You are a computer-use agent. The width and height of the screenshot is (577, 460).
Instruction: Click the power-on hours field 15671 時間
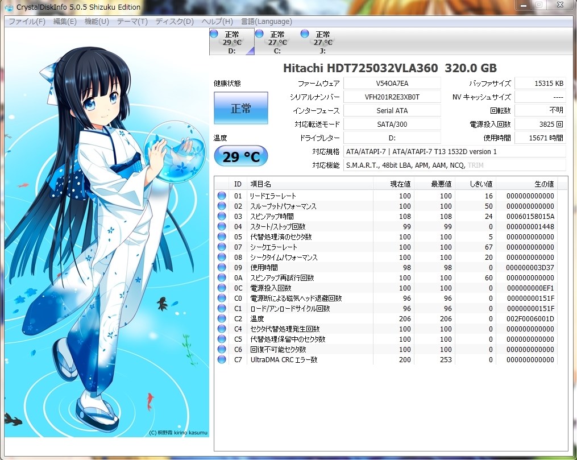[x=540, y=138]
